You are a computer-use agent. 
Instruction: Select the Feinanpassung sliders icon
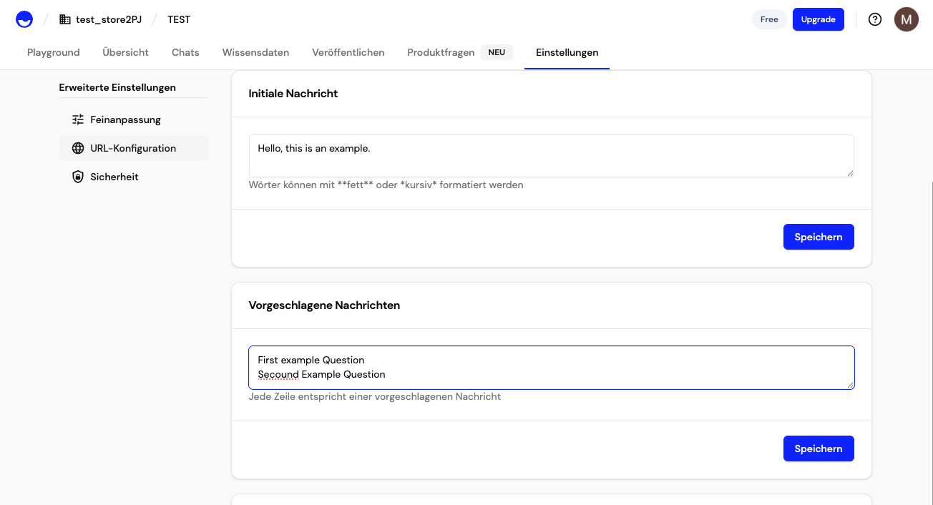pyautogui.click(x=77, y=119)
